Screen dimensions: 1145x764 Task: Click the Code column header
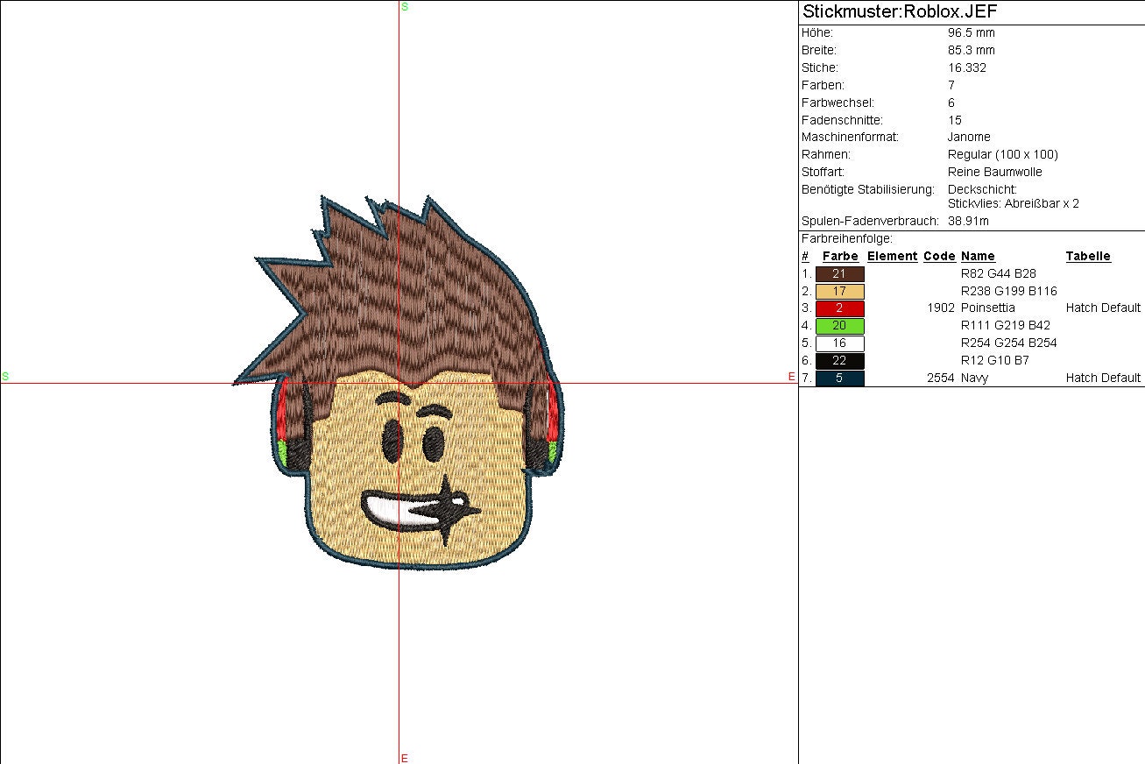point(939,256)
